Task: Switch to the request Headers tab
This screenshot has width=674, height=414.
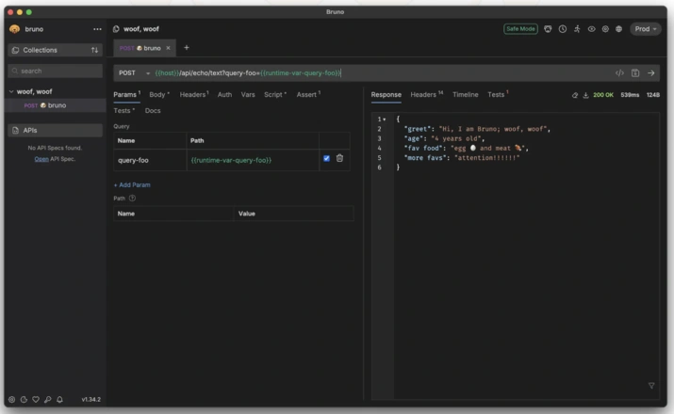Action: point(194,95)
